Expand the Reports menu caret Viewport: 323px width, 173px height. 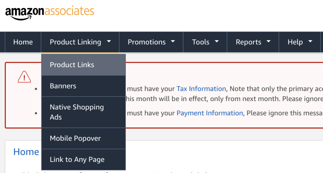(268, 42)
